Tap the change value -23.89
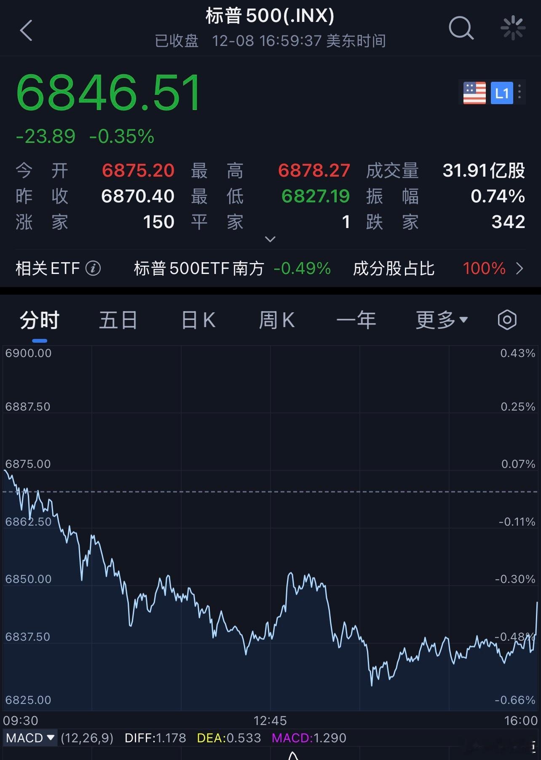The image size is (541, 760). 46,137
